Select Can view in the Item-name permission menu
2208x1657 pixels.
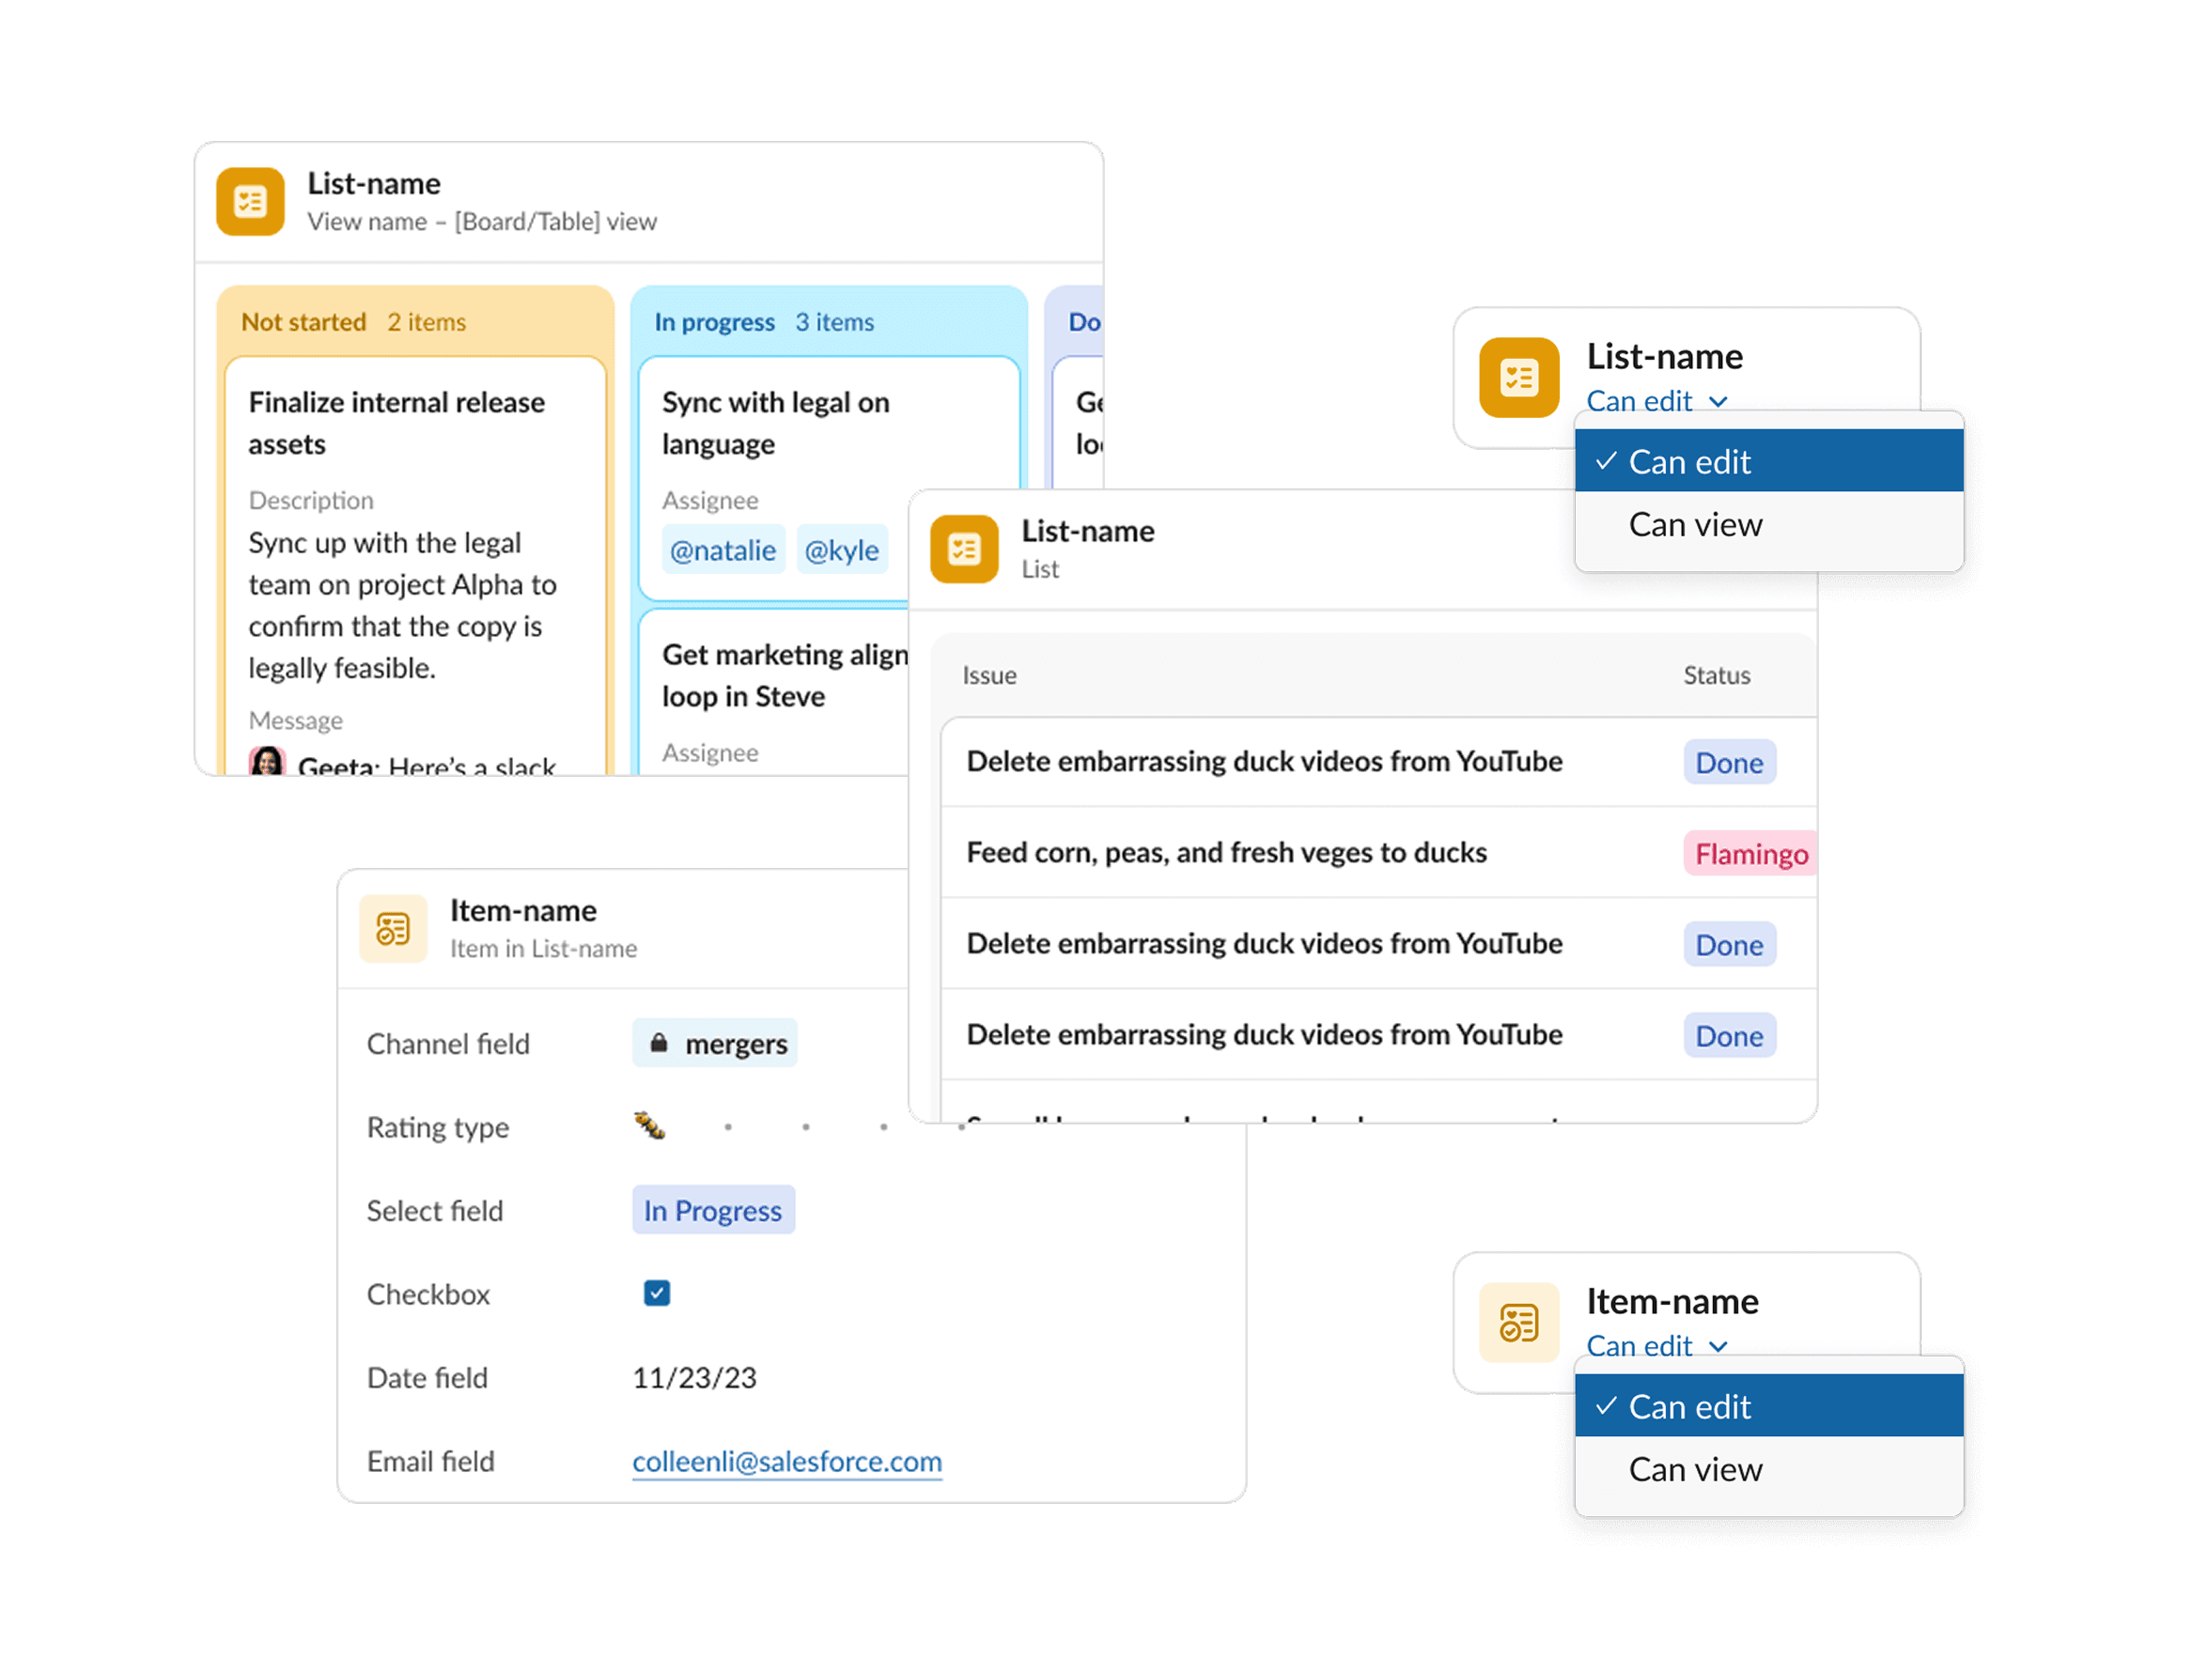(x=1695, y=1470)
